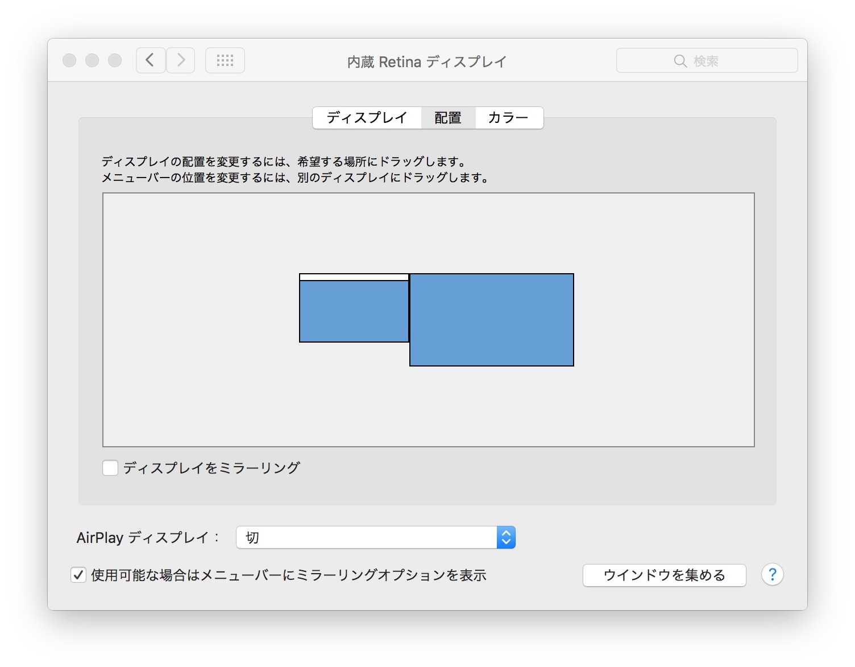Click the yellow minimize window button

(x=92, y=60)
